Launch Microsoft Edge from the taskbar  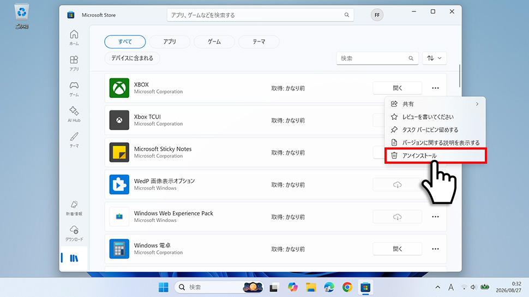pos(329,287)
